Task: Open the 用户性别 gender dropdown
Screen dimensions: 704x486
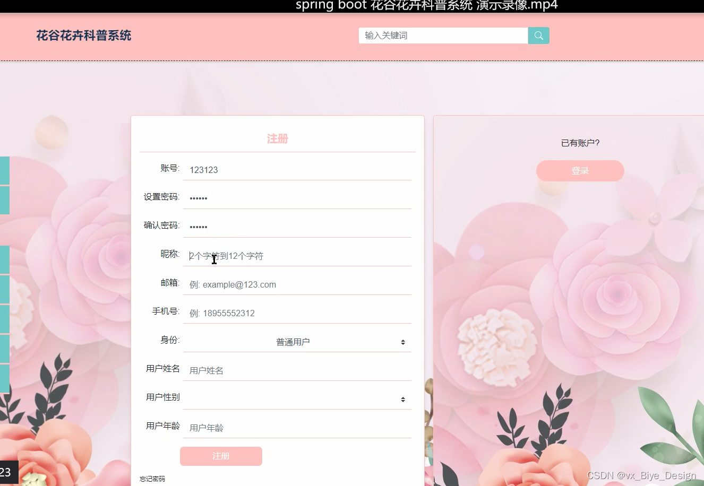Action: tap(297, 399)
